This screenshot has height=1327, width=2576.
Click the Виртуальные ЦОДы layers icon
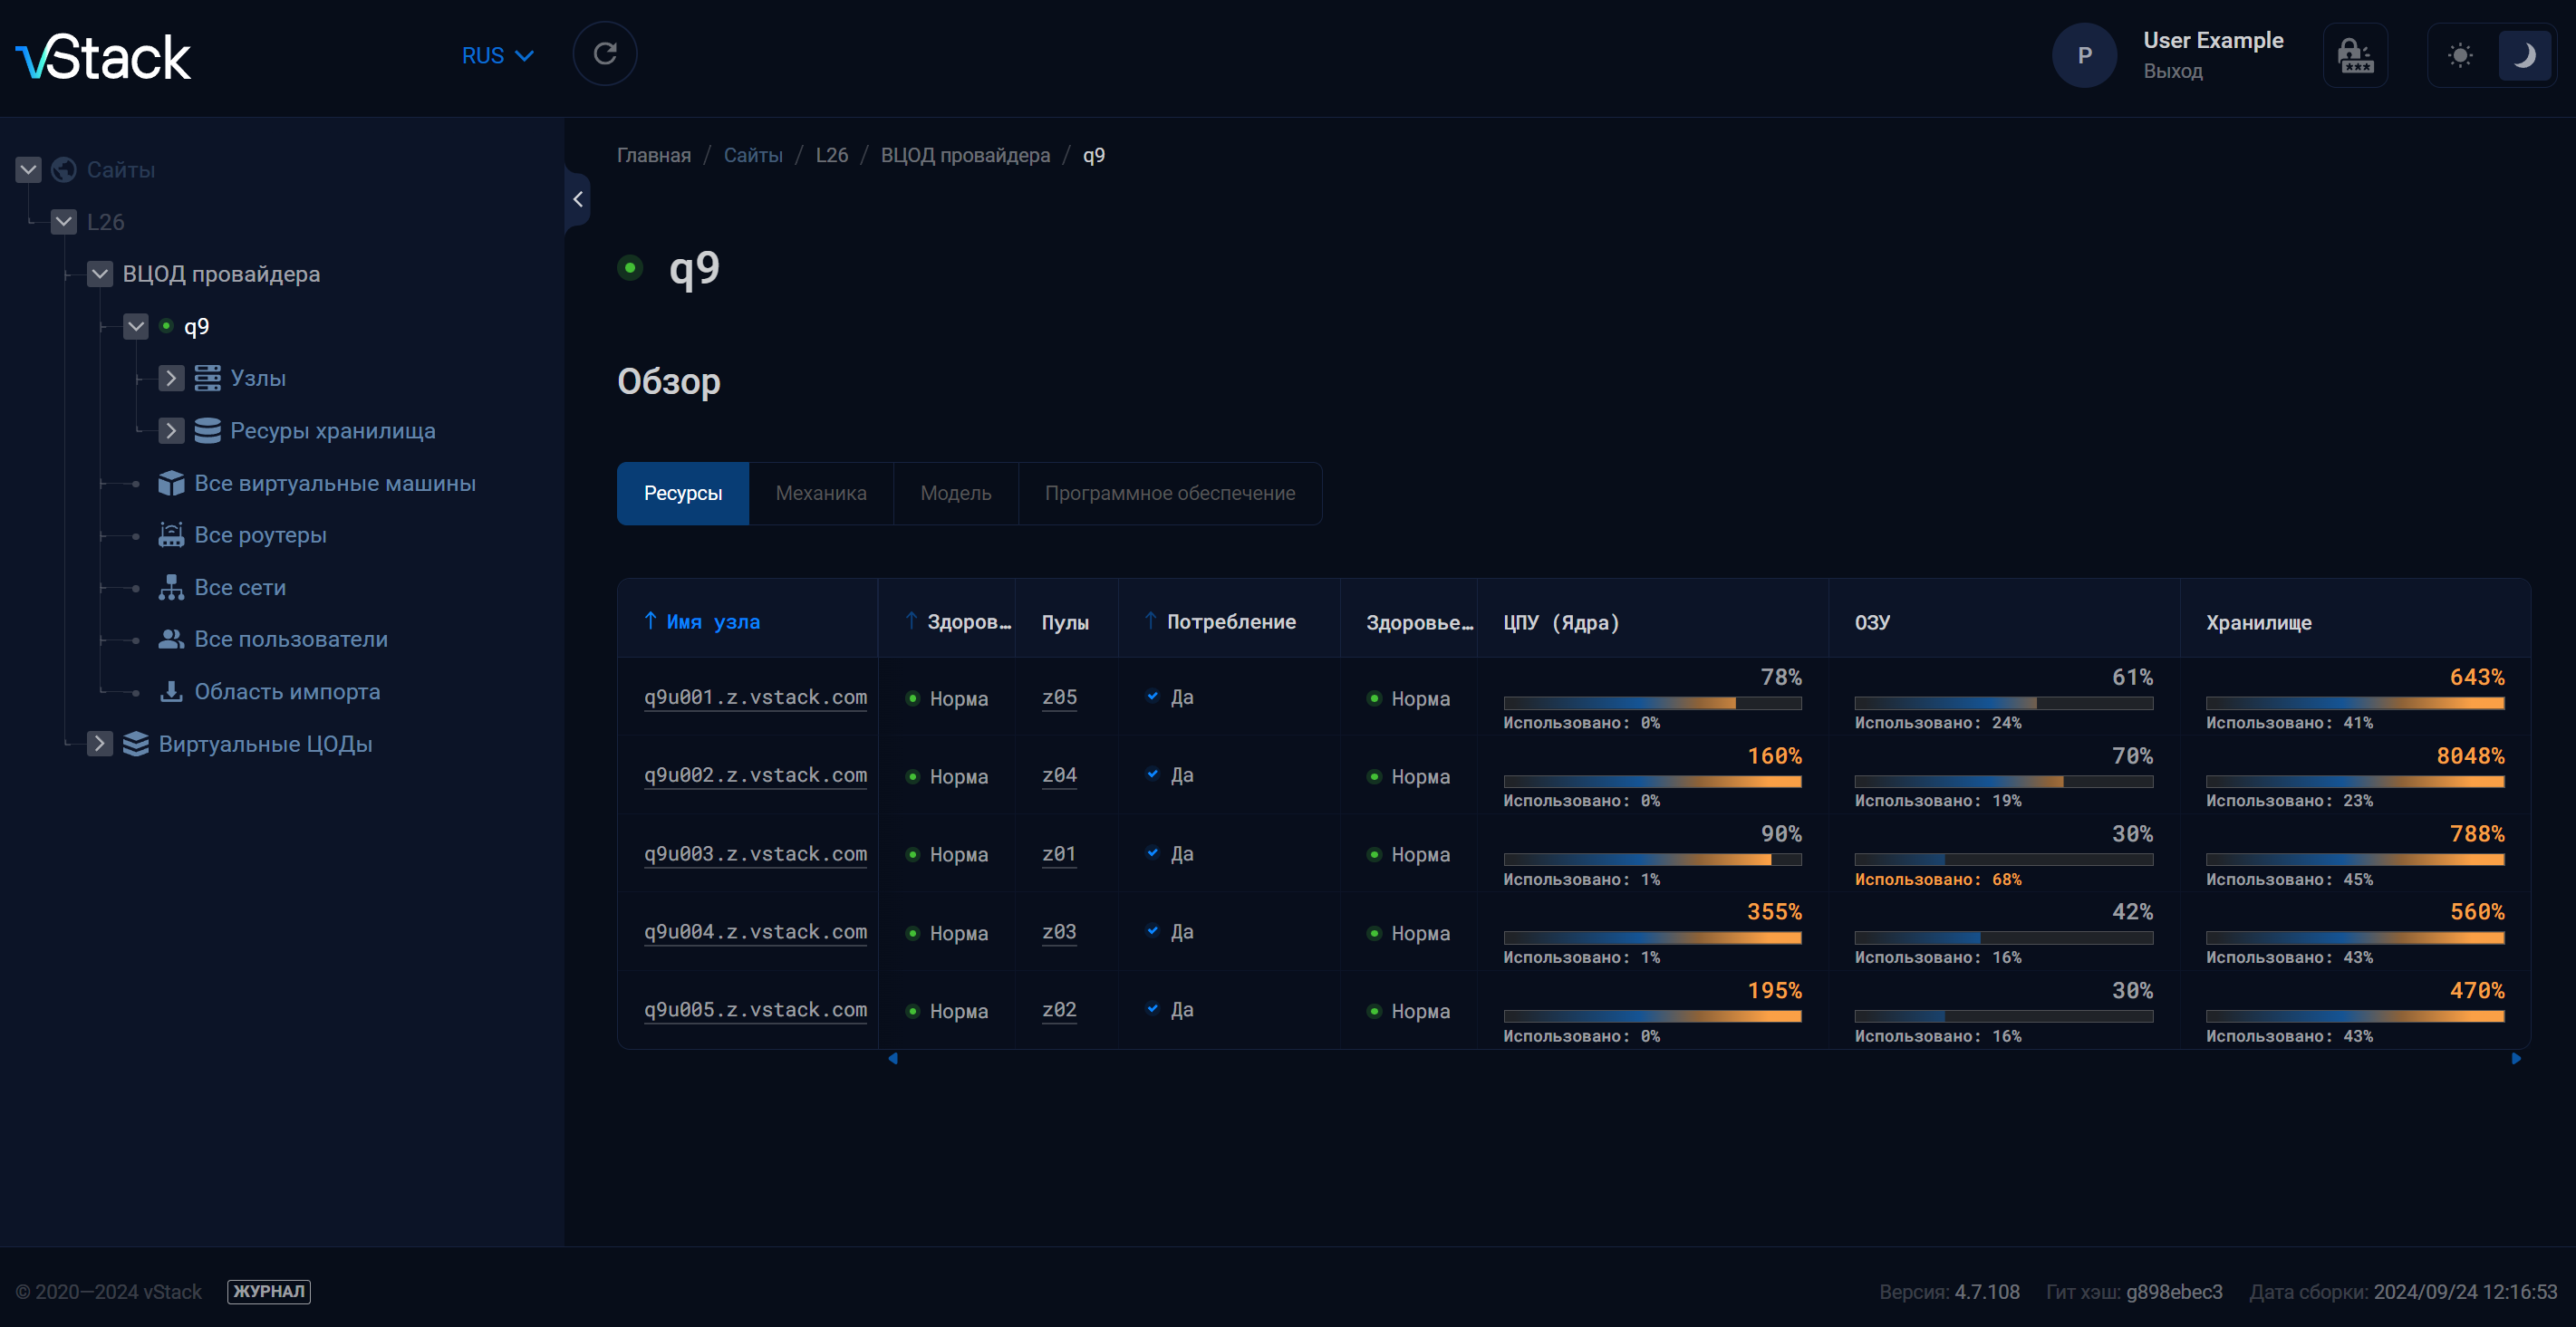(x=135, y=744)
